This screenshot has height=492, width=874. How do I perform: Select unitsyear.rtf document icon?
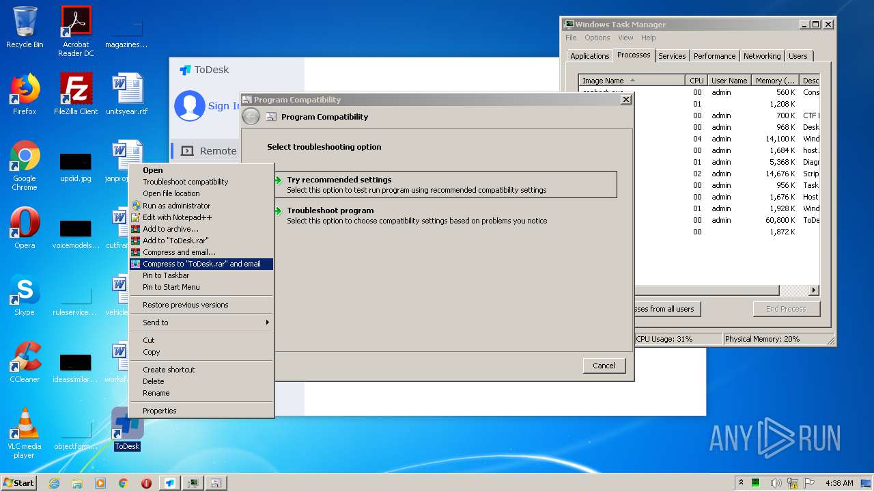click(x=127, y=94)
